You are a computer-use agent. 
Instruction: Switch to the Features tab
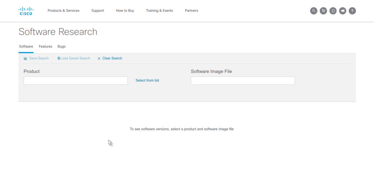(x=45, y=46)
